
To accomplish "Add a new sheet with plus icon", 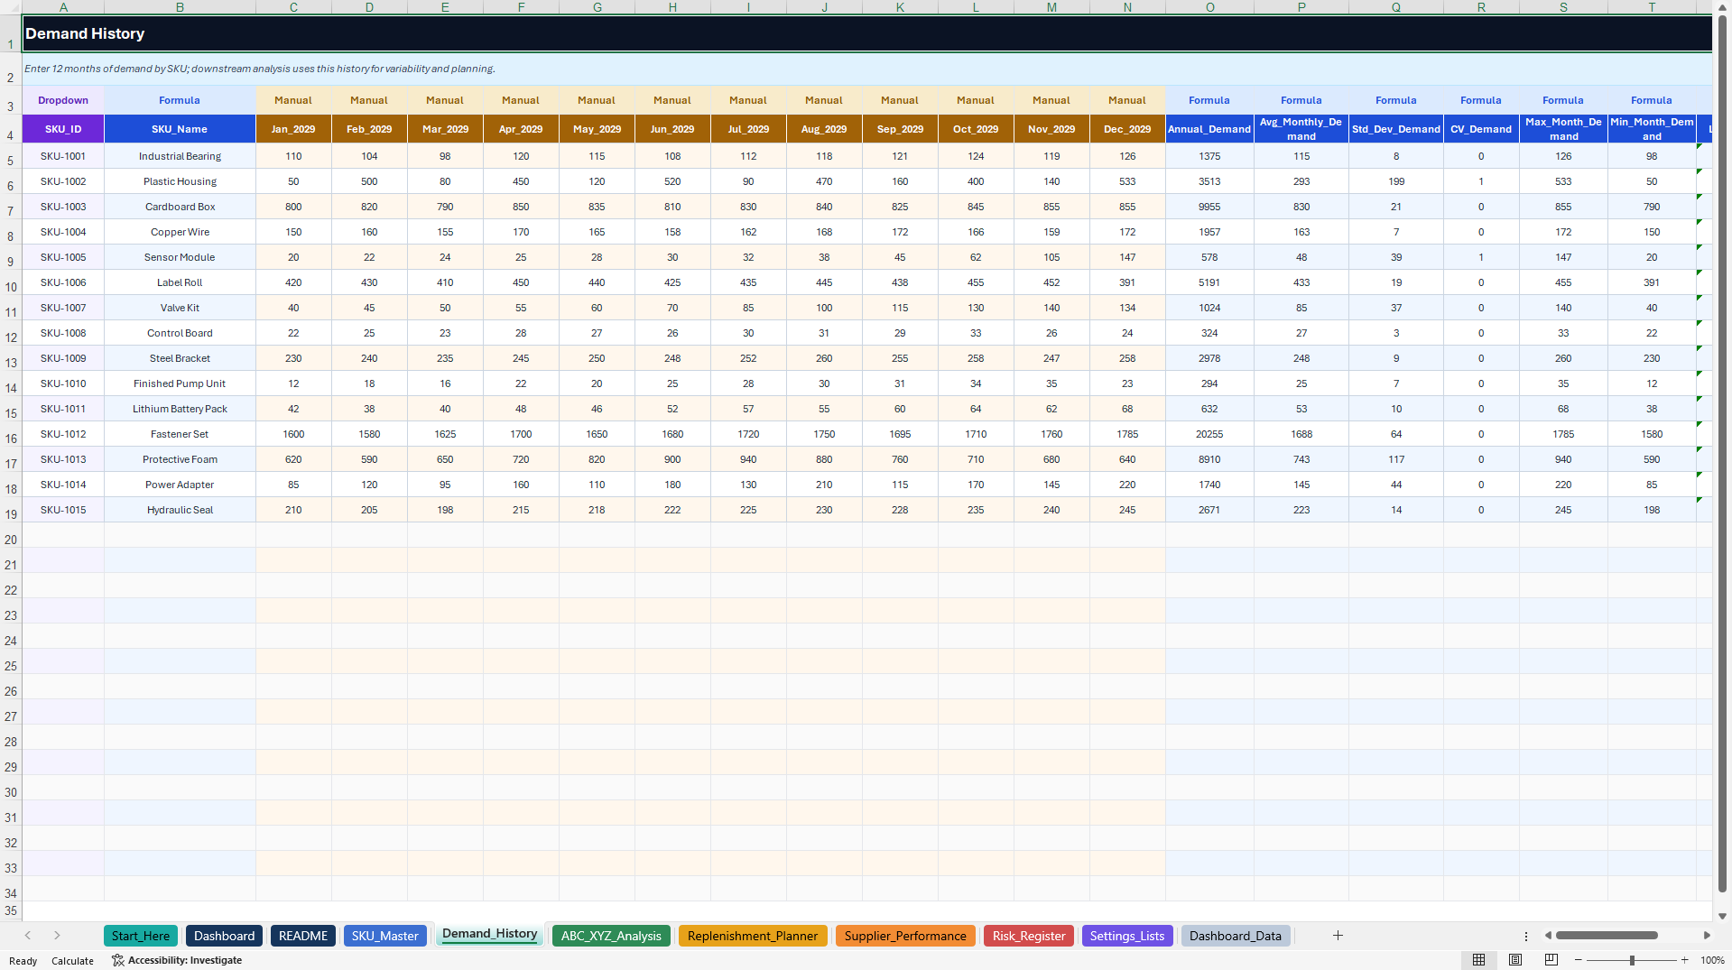I will pos(1338,936).
